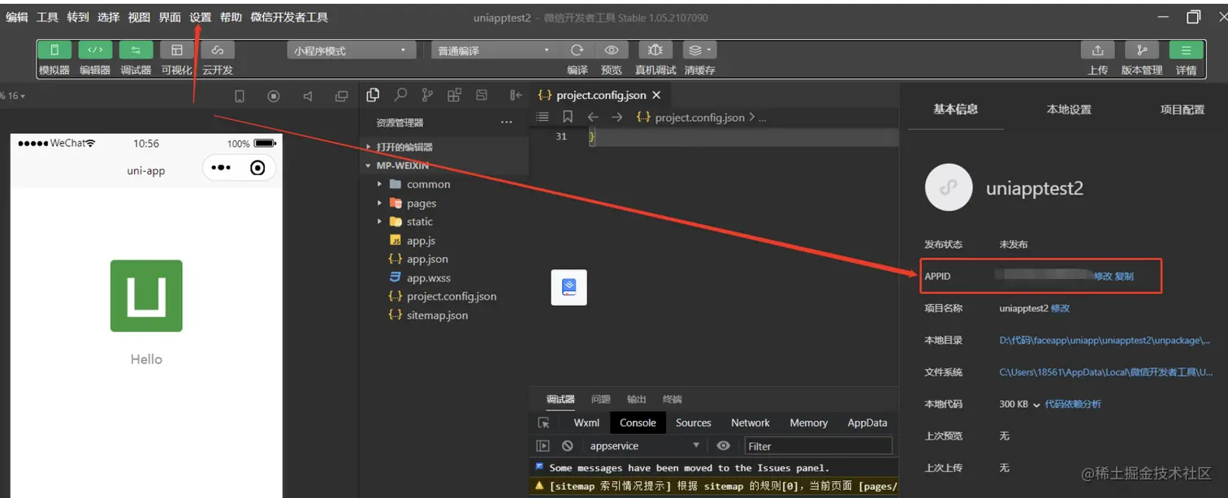1228x498 pixels.
Task: Click the 代码依赖分析 link
Action: pos(1073,404)
